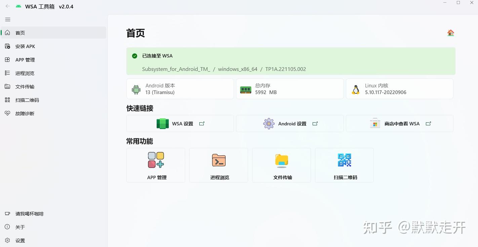Click the 请我喝杯咖啡 donate item

[30, 214]
